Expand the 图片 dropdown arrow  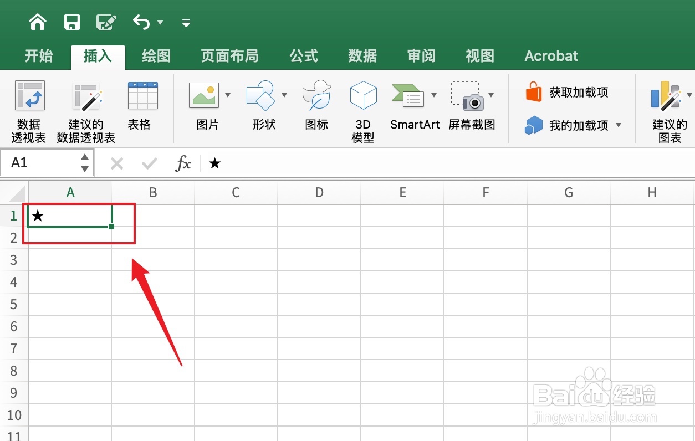pyautogui.click(x=228, y=95)
